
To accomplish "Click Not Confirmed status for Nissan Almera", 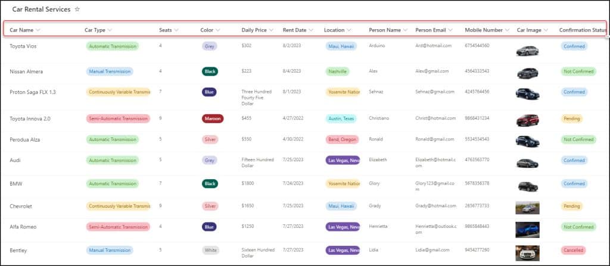I will click(x=578, y=71).
